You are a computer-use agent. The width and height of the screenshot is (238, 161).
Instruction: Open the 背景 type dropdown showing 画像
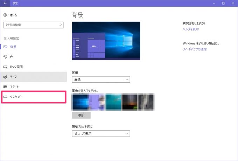tap(101, 79)
